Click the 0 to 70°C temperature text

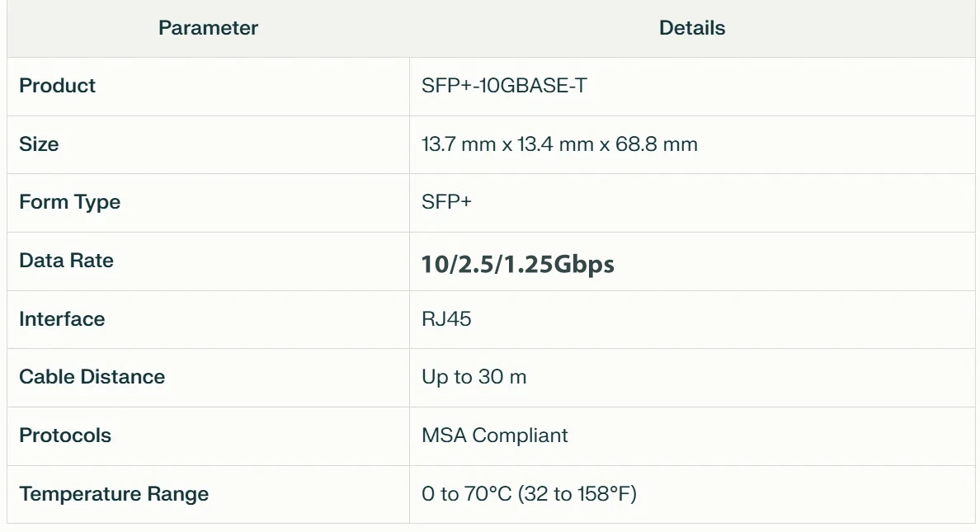click(x=467, y=494)
